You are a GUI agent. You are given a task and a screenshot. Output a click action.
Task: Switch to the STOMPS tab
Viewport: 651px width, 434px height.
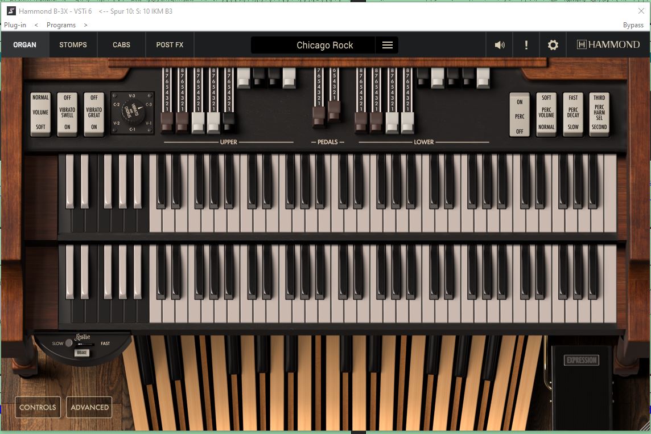(x=73, y=45)
